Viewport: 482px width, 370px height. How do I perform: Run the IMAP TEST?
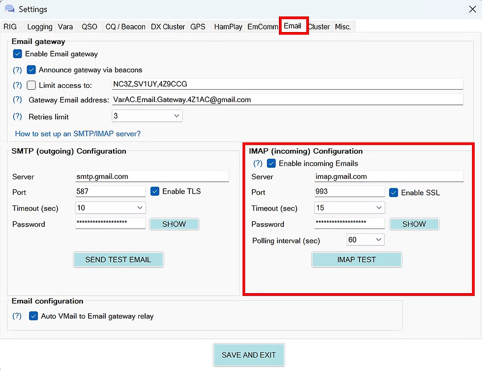(x=357, y=260)
